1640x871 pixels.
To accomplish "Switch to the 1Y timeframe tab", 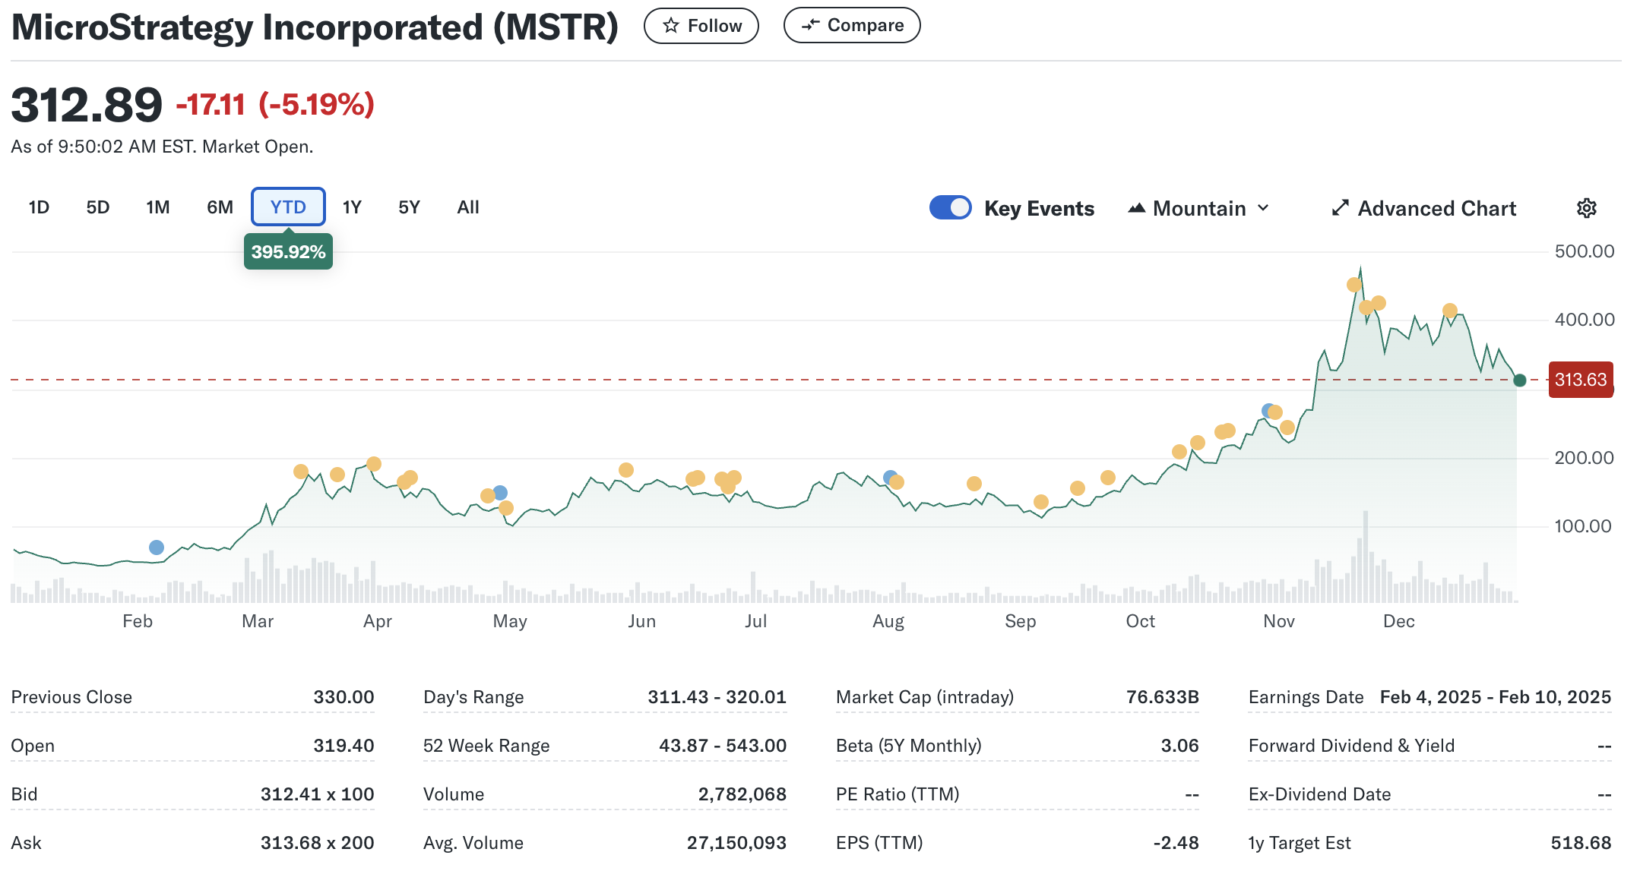I will [351, 207].
